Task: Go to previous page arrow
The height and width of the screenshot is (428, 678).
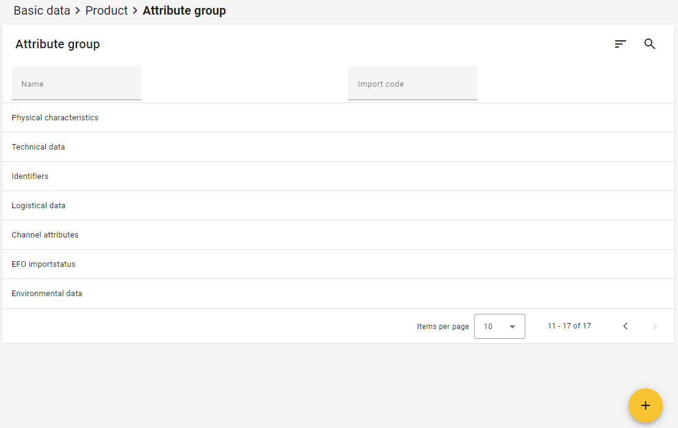Action: point(625,326)
